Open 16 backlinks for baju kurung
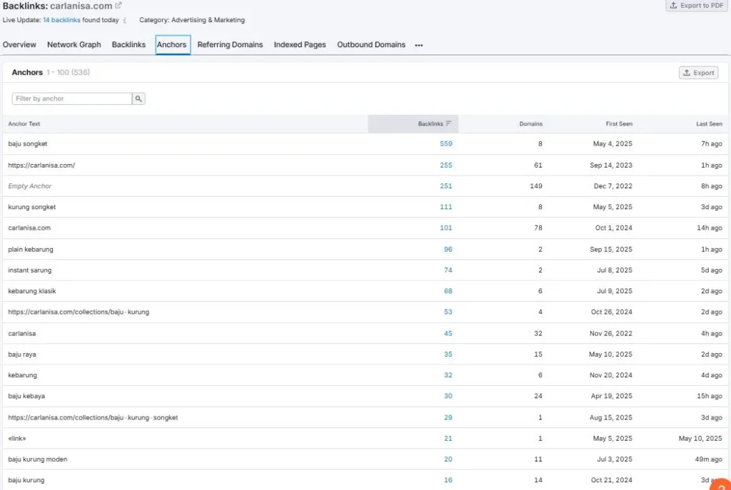Screen dimensions: 731x490 tap(448, 480)
